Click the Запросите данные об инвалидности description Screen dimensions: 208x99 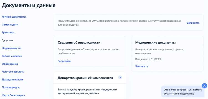tap(88, 51)
